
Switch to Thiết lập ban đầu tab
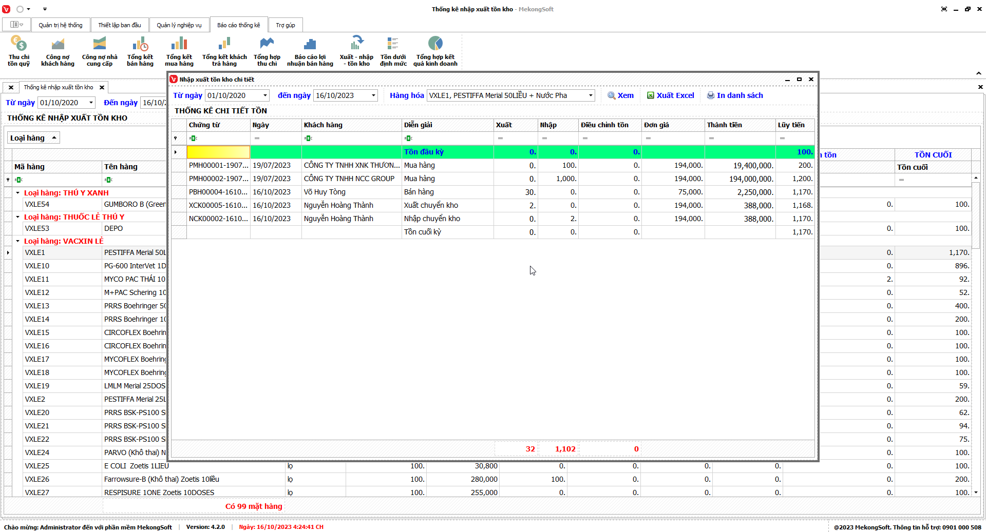(120, 25)
